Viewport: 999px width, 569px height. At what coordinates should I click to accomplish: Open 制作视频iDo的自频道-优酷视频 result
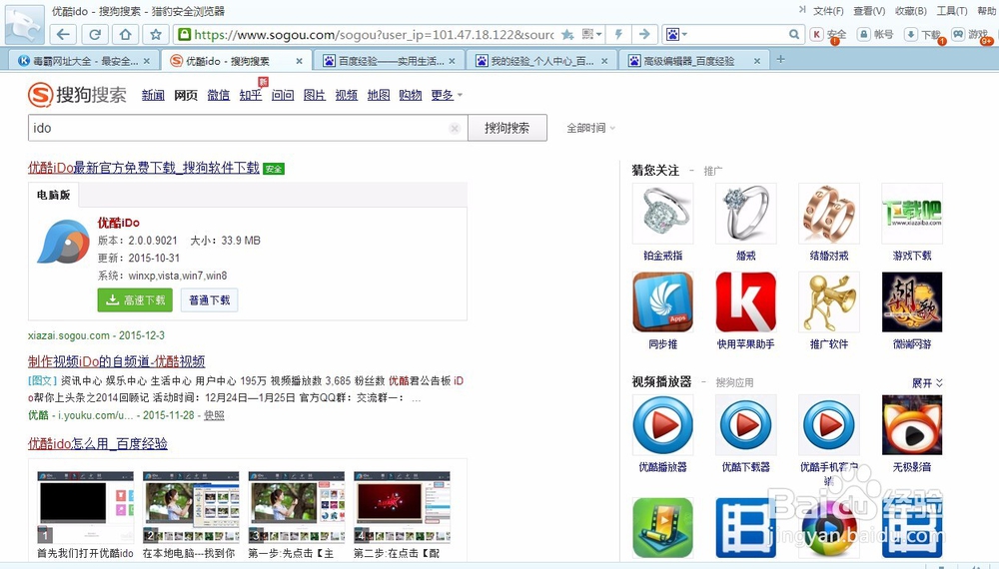(117, 361)
